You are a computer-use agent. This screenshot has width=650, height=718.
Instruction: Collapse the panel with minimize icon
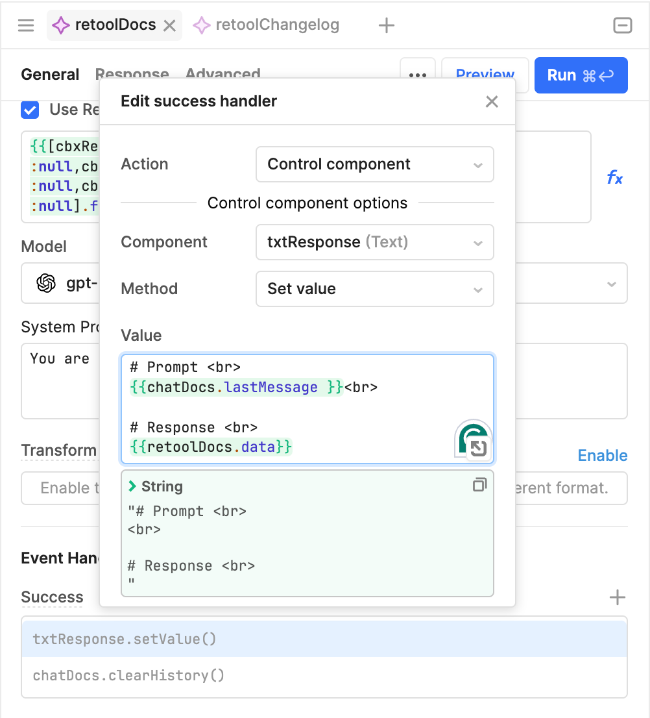[622, 25]
